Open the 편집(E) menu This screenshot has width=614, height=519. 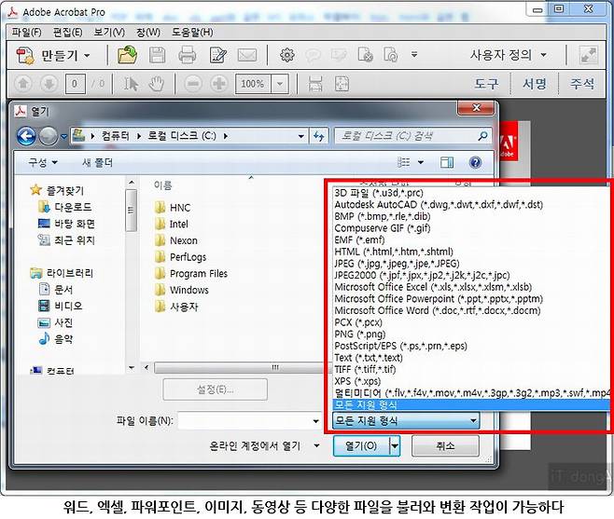click(x=68, y=32)
